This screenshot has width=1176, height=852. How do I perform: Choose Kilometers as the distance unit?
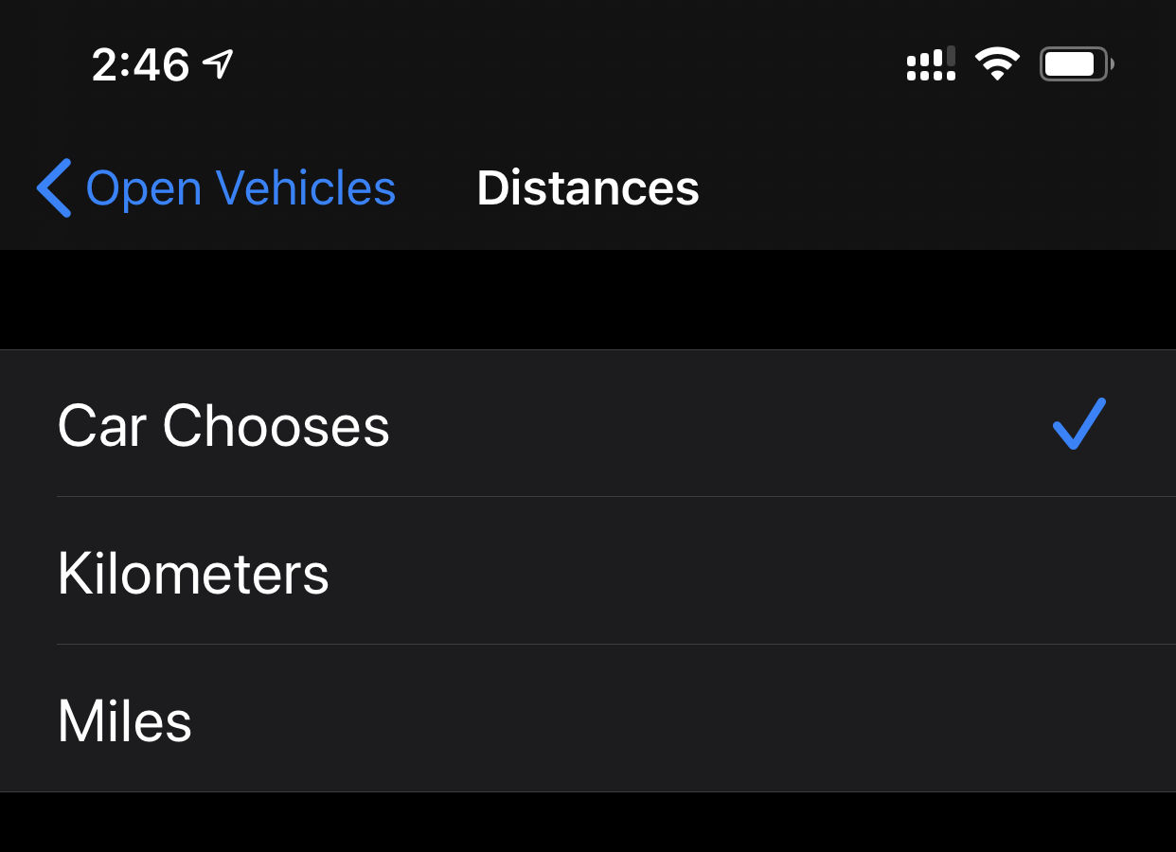[193, 573]
